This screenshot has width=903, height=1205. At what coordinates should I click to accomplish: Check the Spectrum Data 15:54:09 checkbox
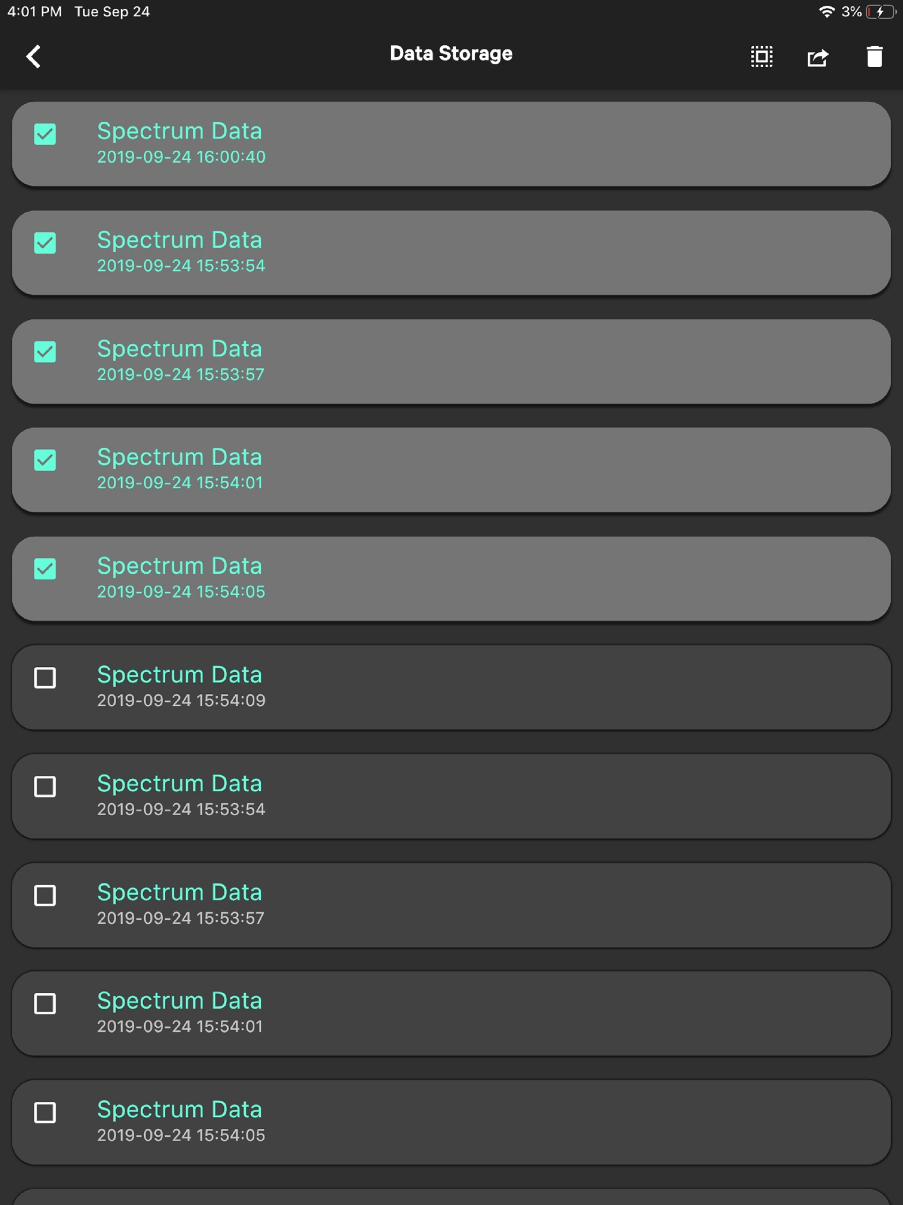click(x=45, y=677)
